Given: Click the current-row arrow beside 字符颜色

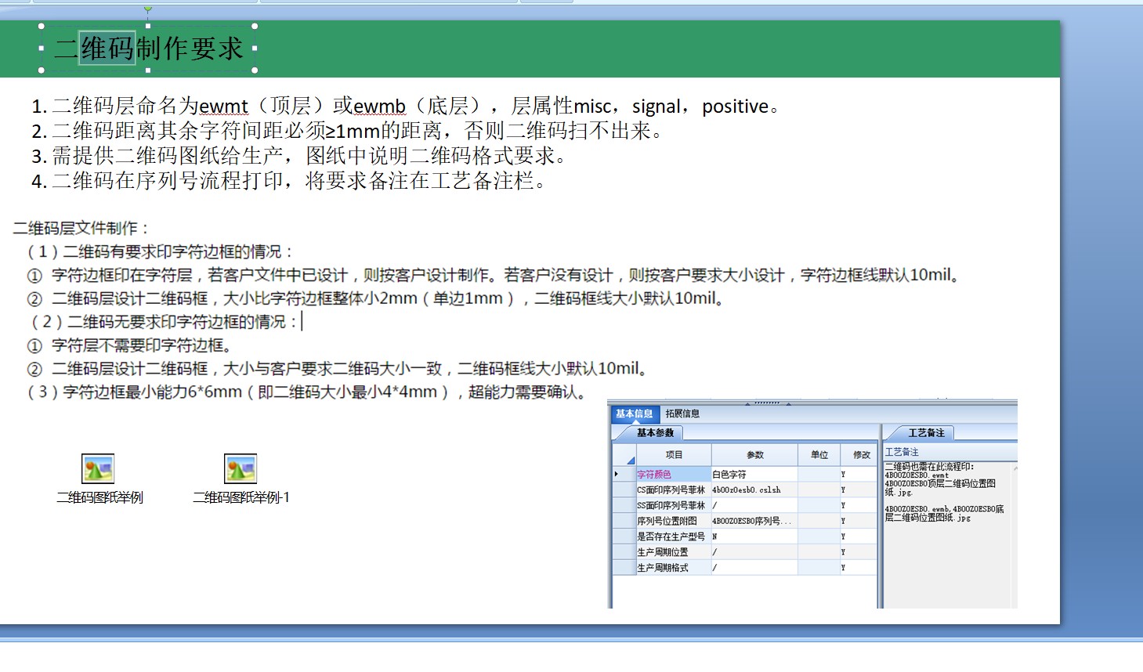Looking at the screenshot, I should click(617, 474).
